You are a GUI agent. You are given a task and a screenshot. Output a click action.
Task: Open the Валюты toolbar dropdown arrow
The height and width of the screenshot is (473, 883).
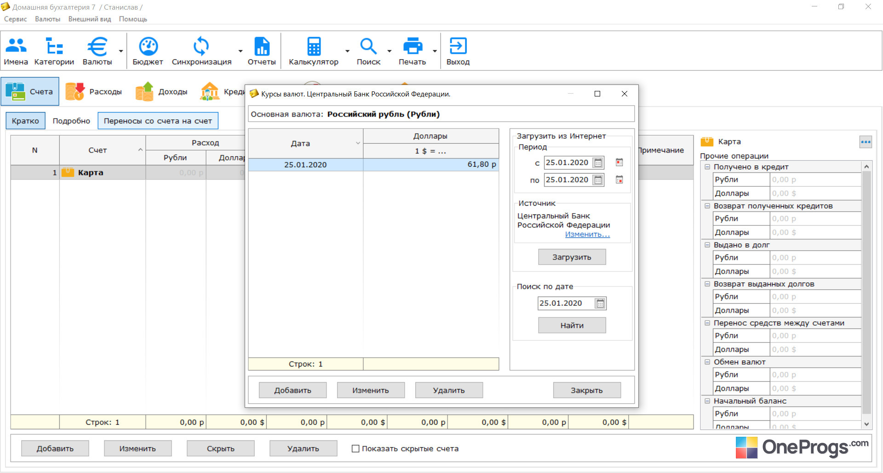(x=121, y=51)
